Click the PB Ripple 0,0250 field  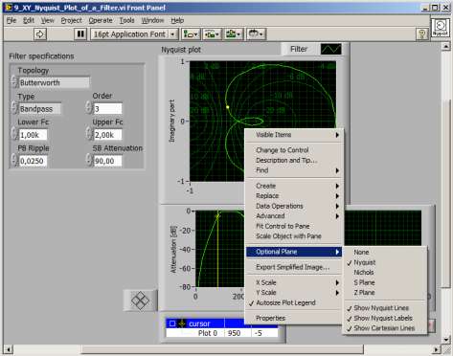coord(34,161)
